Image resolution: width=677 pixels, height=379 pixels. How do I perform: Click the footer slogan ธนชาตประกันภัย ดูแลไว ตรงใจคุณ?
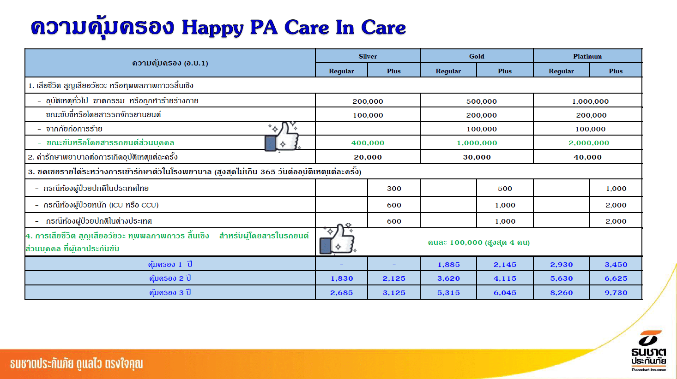(77, 364)
